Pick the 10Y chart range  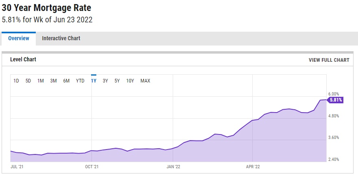(130, 81)
